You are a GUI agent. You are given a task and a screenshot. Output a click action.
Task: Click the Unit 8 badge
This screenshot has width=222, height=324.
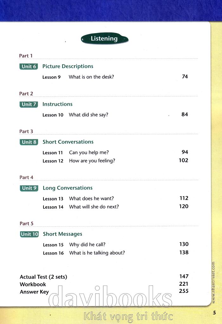click(29, 142)
